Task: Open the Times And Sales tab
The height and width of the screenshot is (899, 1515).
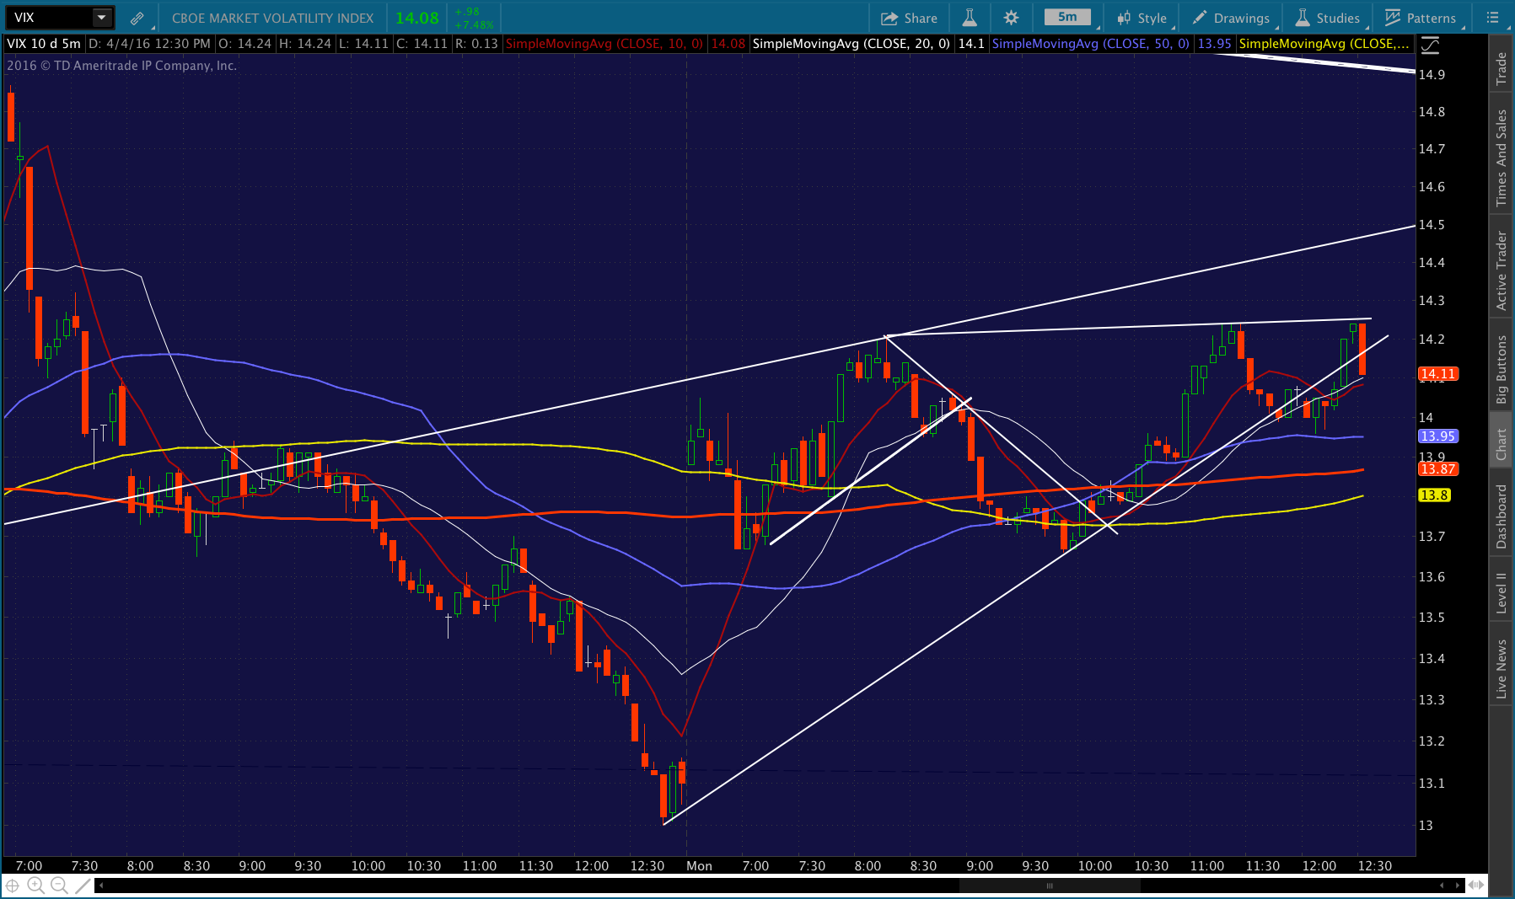Action: click(1501, 158)
